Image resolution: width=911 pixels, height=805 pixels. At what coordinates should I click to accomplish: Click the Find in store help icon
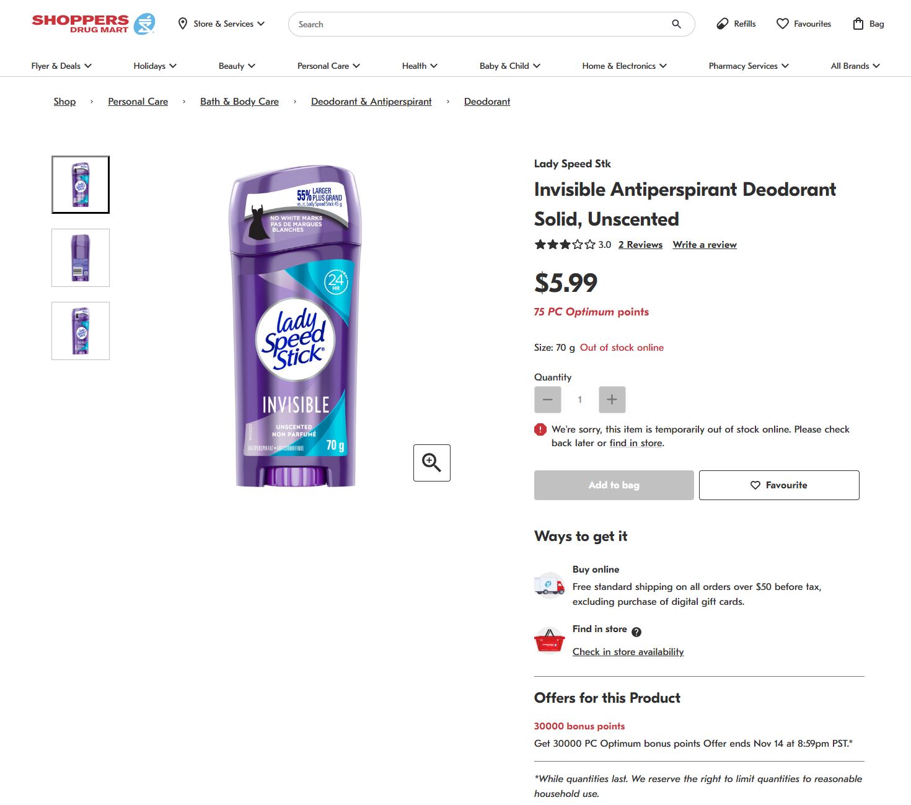point(636,631)
